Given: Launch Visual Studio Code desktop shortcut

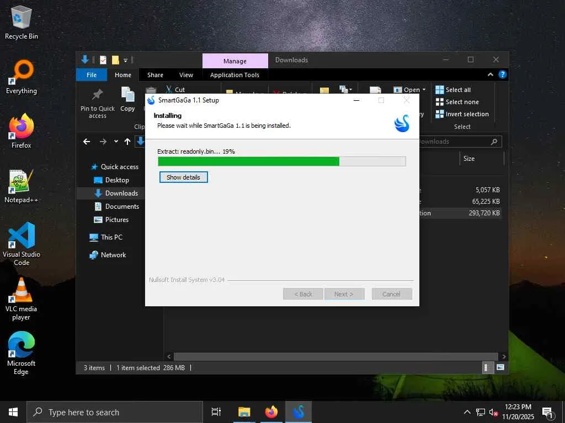Looking at the screenshot, I should tap(22, 243).
